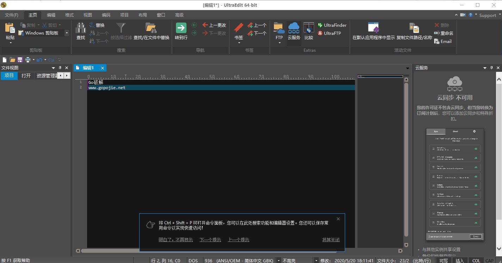Click the Find binoculars icon
The width and height of the screenshot is (502, 263).
coord(81,28)
